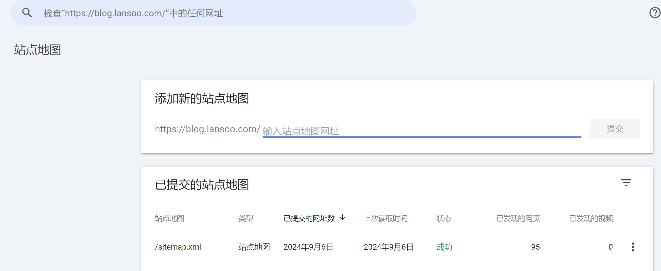Sort by the 上次读取时间 column header
Image resolution: width=661 pixels, height=271 pixels.
[385, 218]
